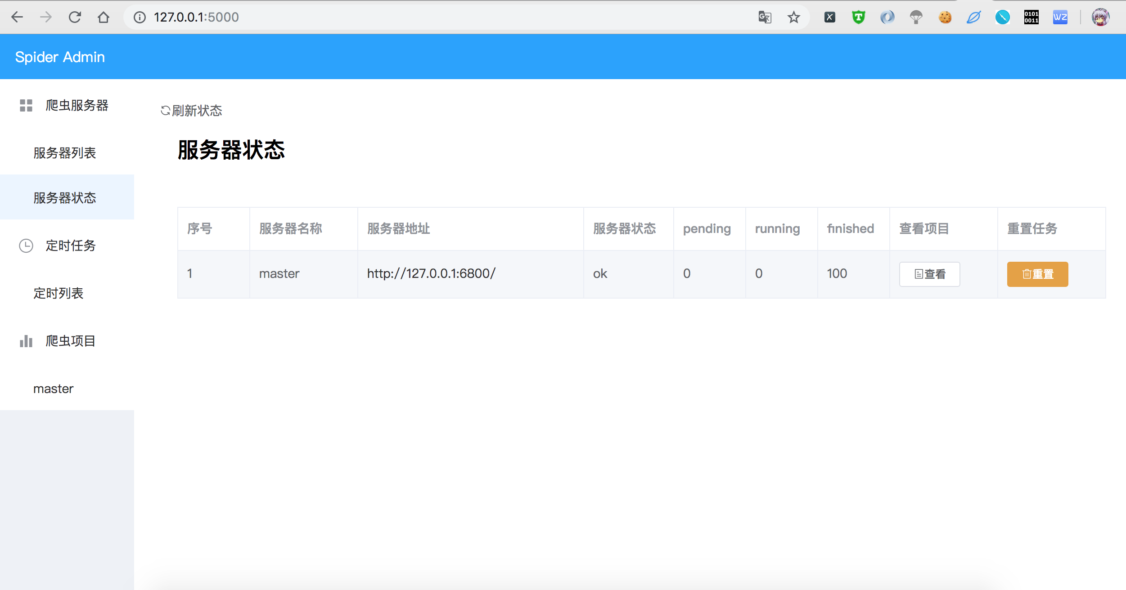
Task: Click the bookmark star in address bar
Action: click(794, 17)
